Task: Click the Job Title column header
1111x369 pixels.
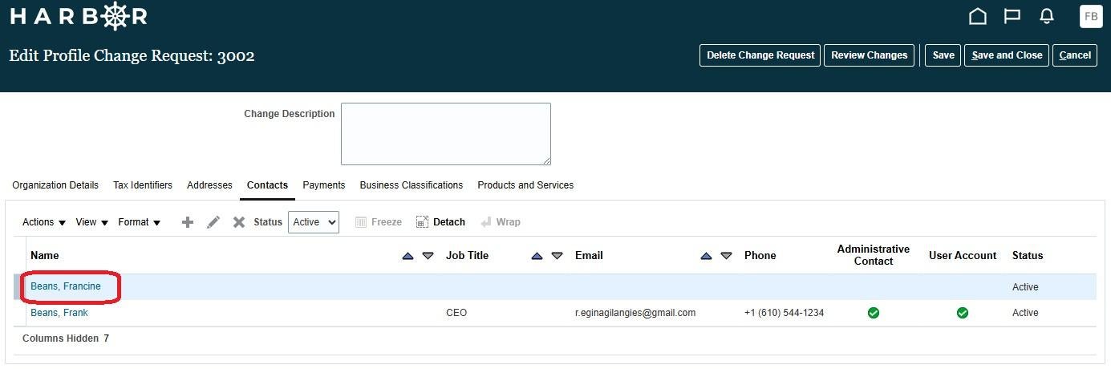Action: coord(467,256)
